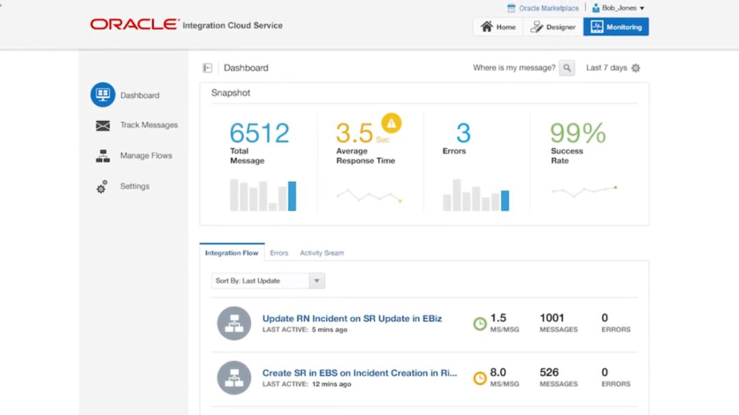Click the Dashboard page title
The width and height of the screenshot is (739, 415).
pyautogui.click(x=246, y=68)
